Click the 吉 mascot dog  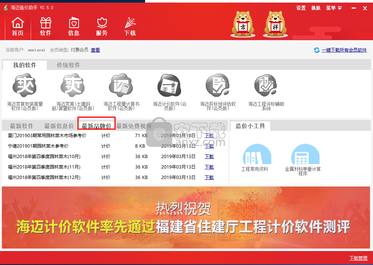coord(243,24)
